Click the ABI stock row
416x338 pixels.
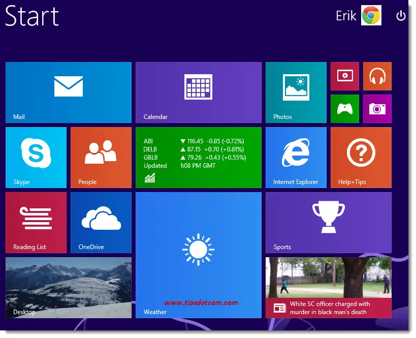coord(194,141)
